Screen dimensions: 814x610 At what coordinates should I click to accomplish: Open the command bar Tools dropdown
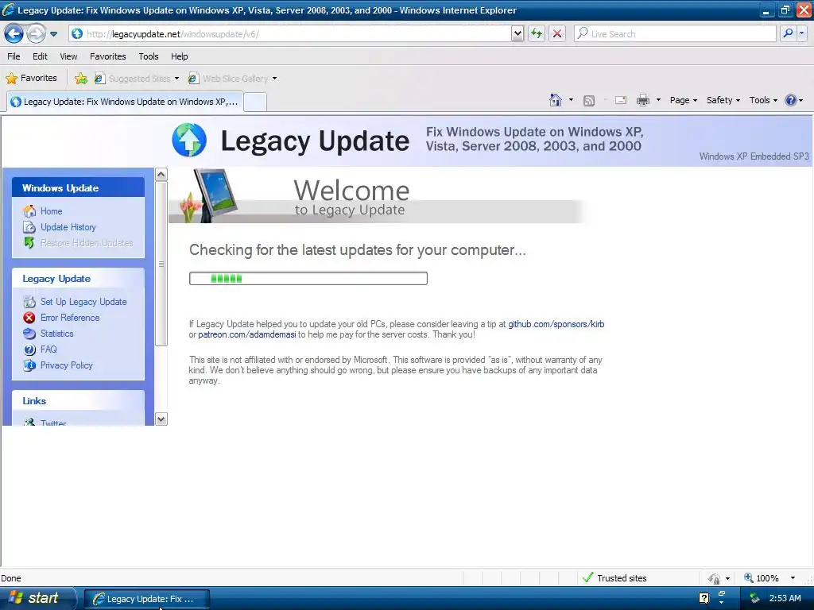pyautogui.click(x=763, y=100)
